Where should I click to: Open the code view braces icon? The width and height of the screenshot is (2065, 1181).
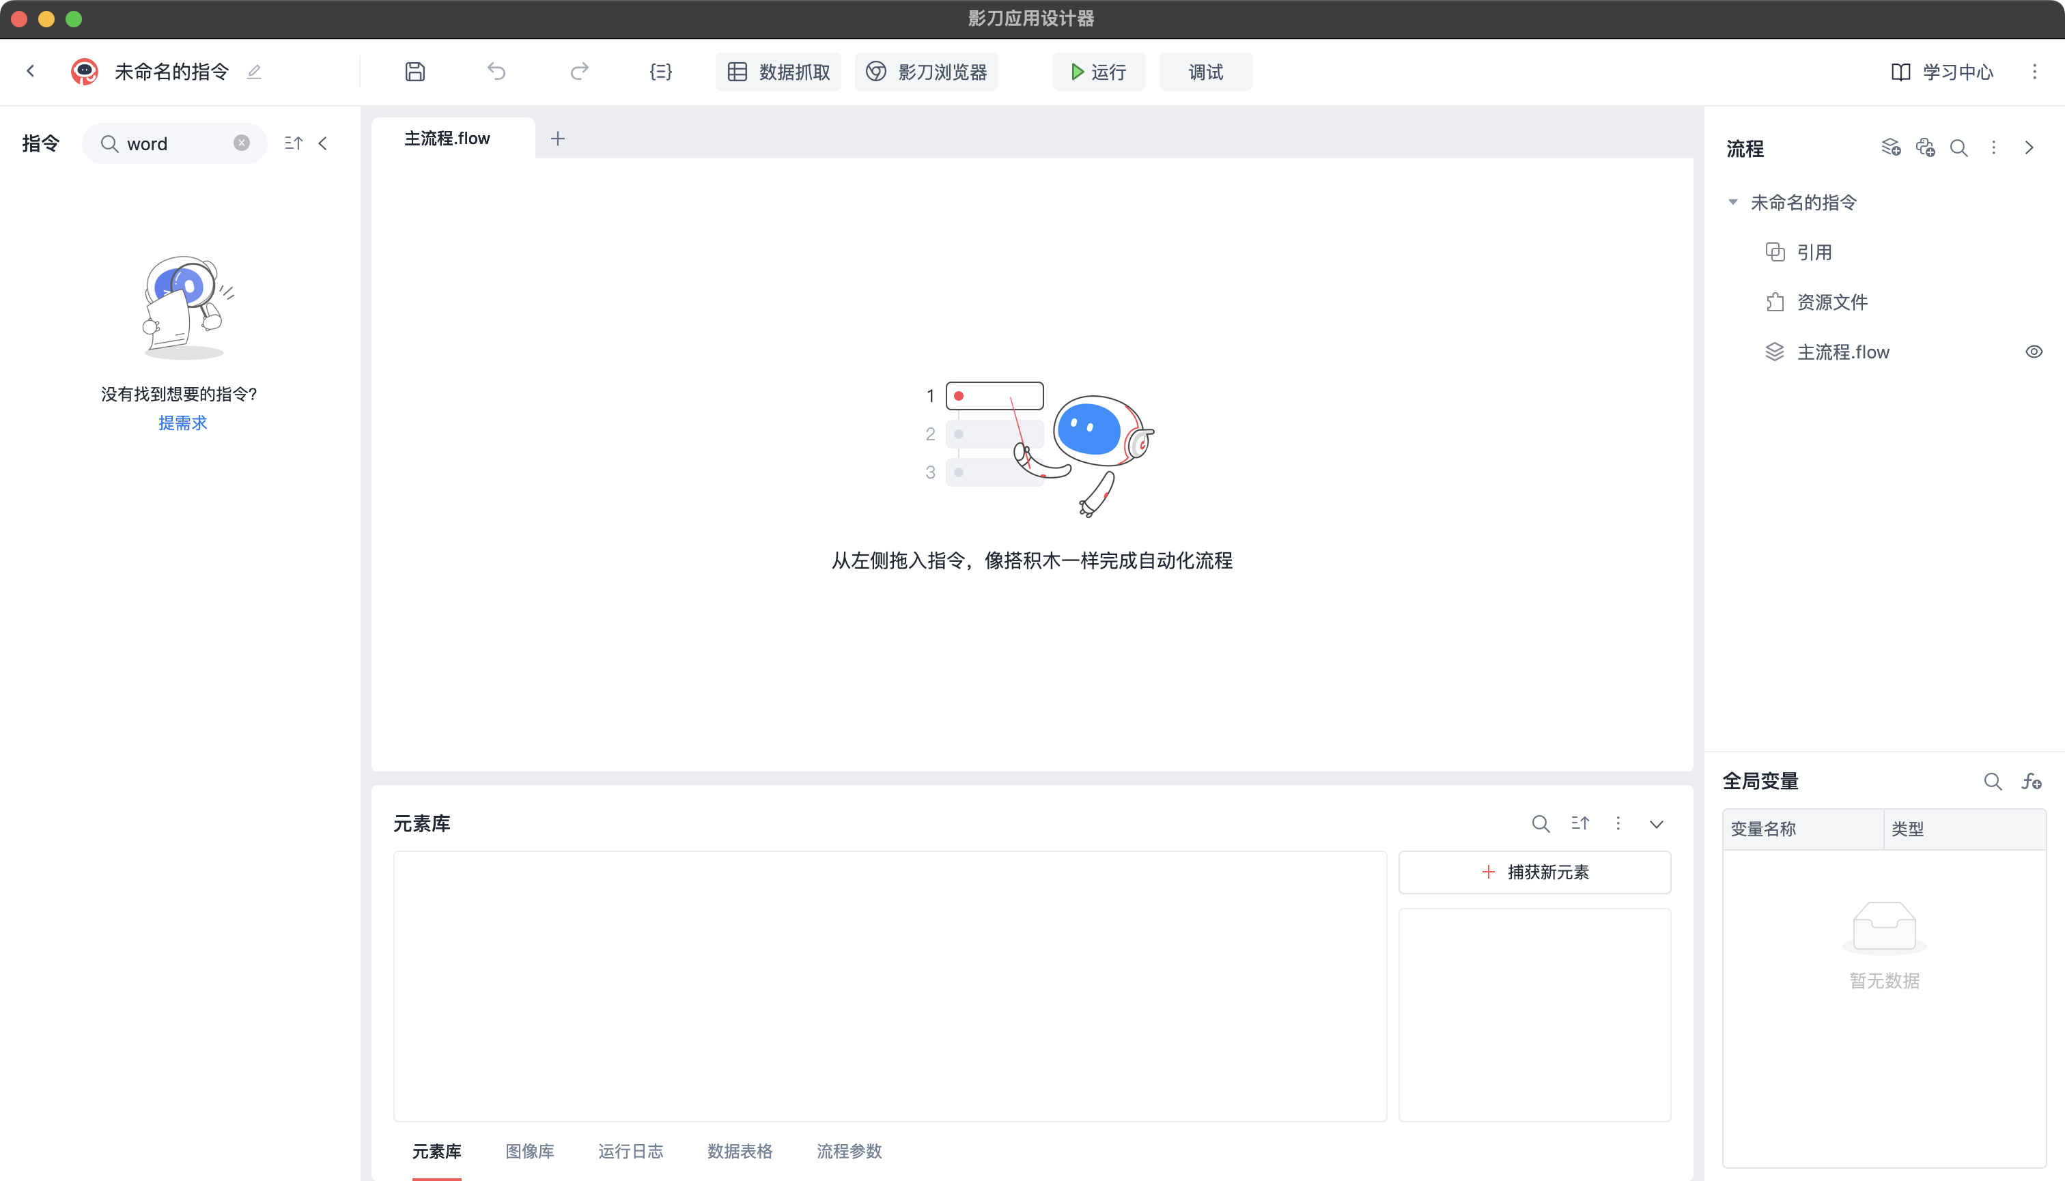coord(660,72)
